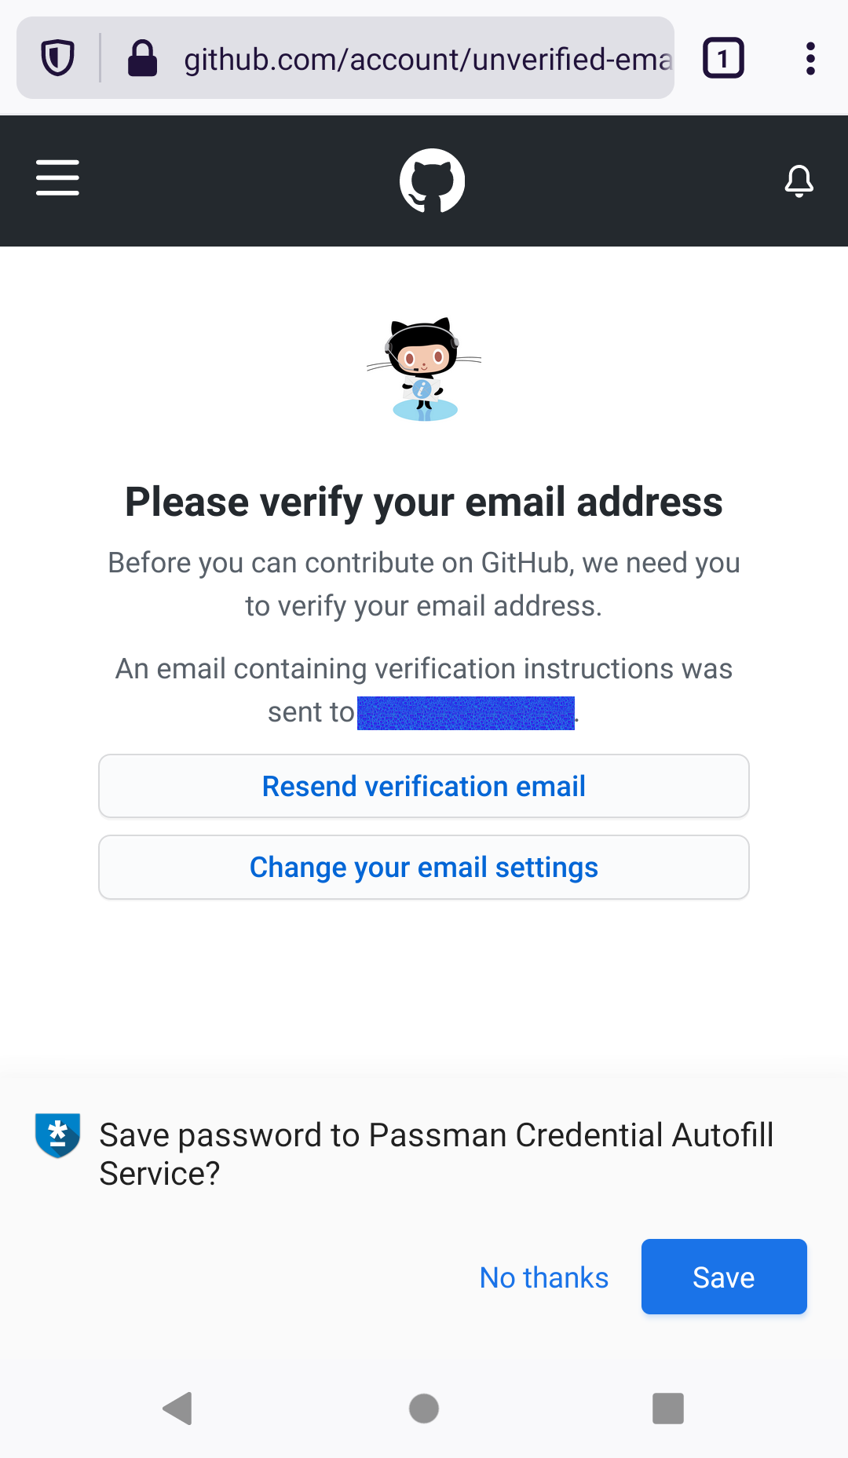Screen dimensions: 848x1458
Task: Tap the github.com URL address bar
Action: click(428, 59)
